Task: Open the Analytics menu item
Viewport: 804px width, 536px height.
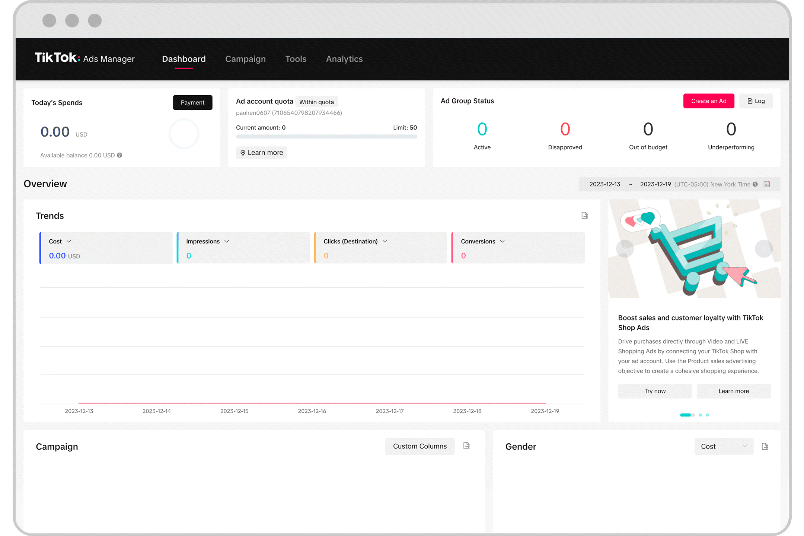Action: tap(344, 59)
